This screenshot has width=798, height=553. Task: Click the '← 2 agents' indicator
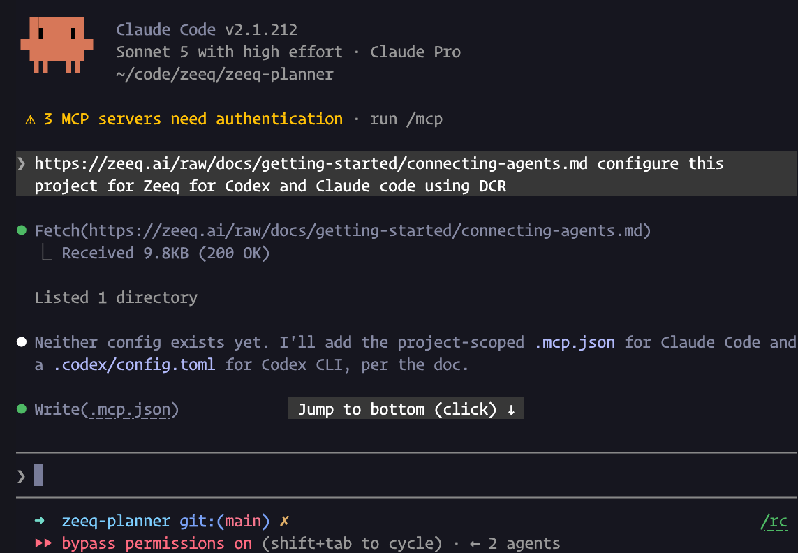tap(515, 543)
